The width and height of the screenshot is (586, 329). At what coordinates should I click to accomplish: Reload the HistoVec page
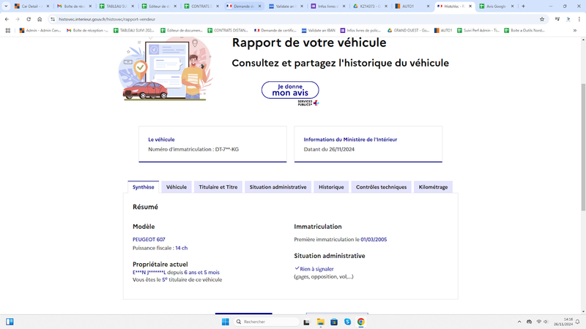pos(29,19)
